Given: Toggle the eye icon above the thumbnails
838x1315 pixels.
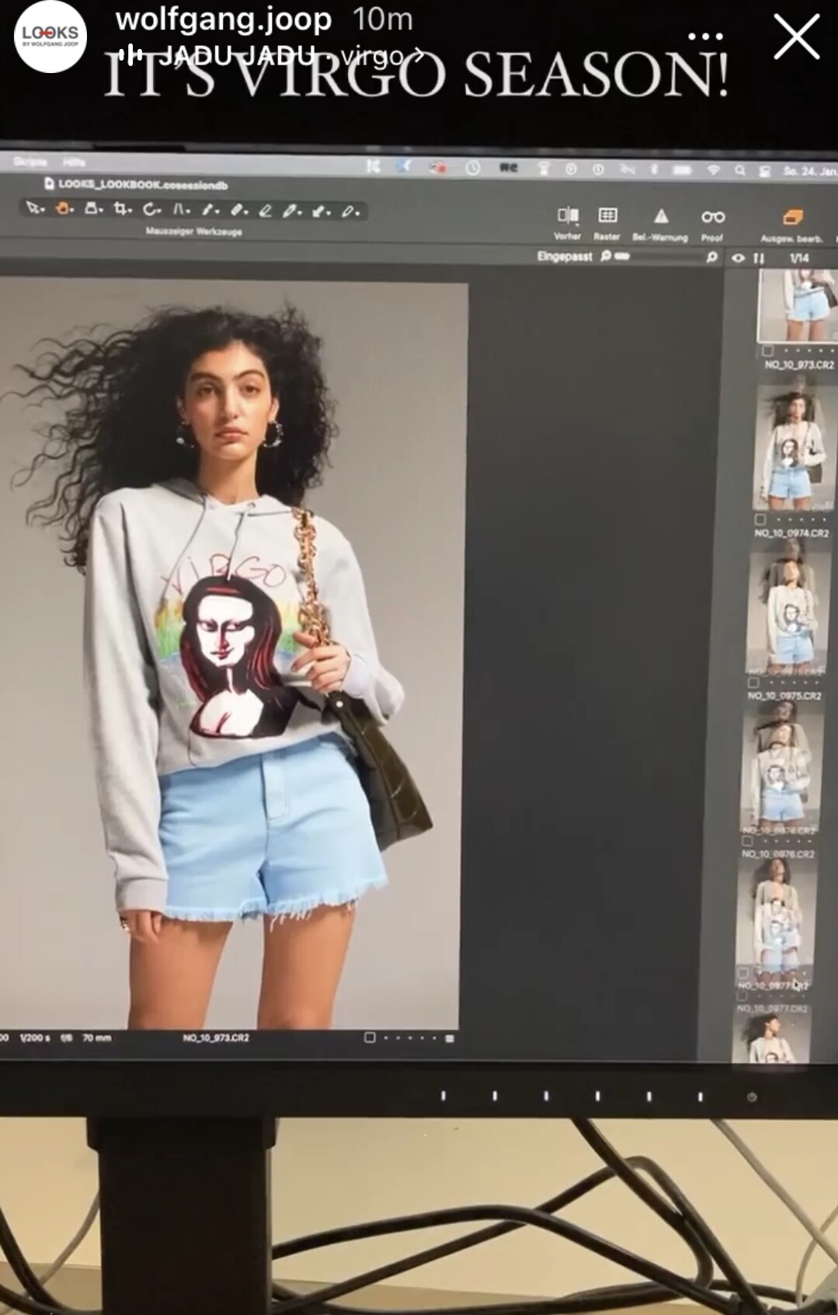Looking at the screenshot, I should 738,257.
